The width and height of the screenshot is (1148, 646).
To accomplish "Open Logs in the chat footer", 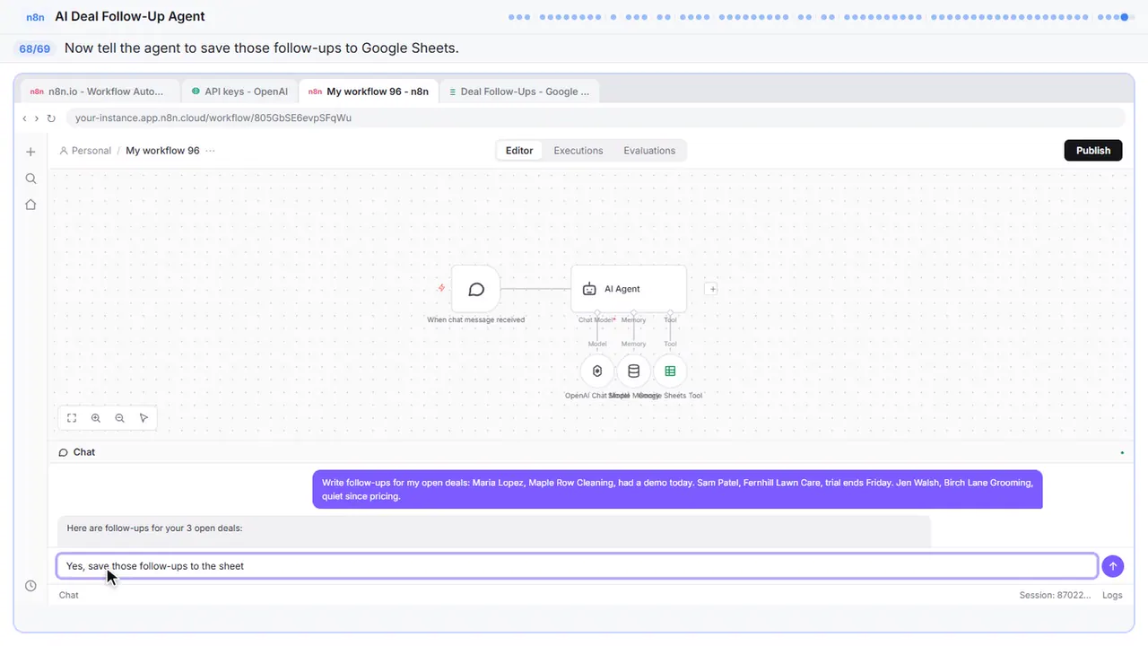I will point(1112,595).
